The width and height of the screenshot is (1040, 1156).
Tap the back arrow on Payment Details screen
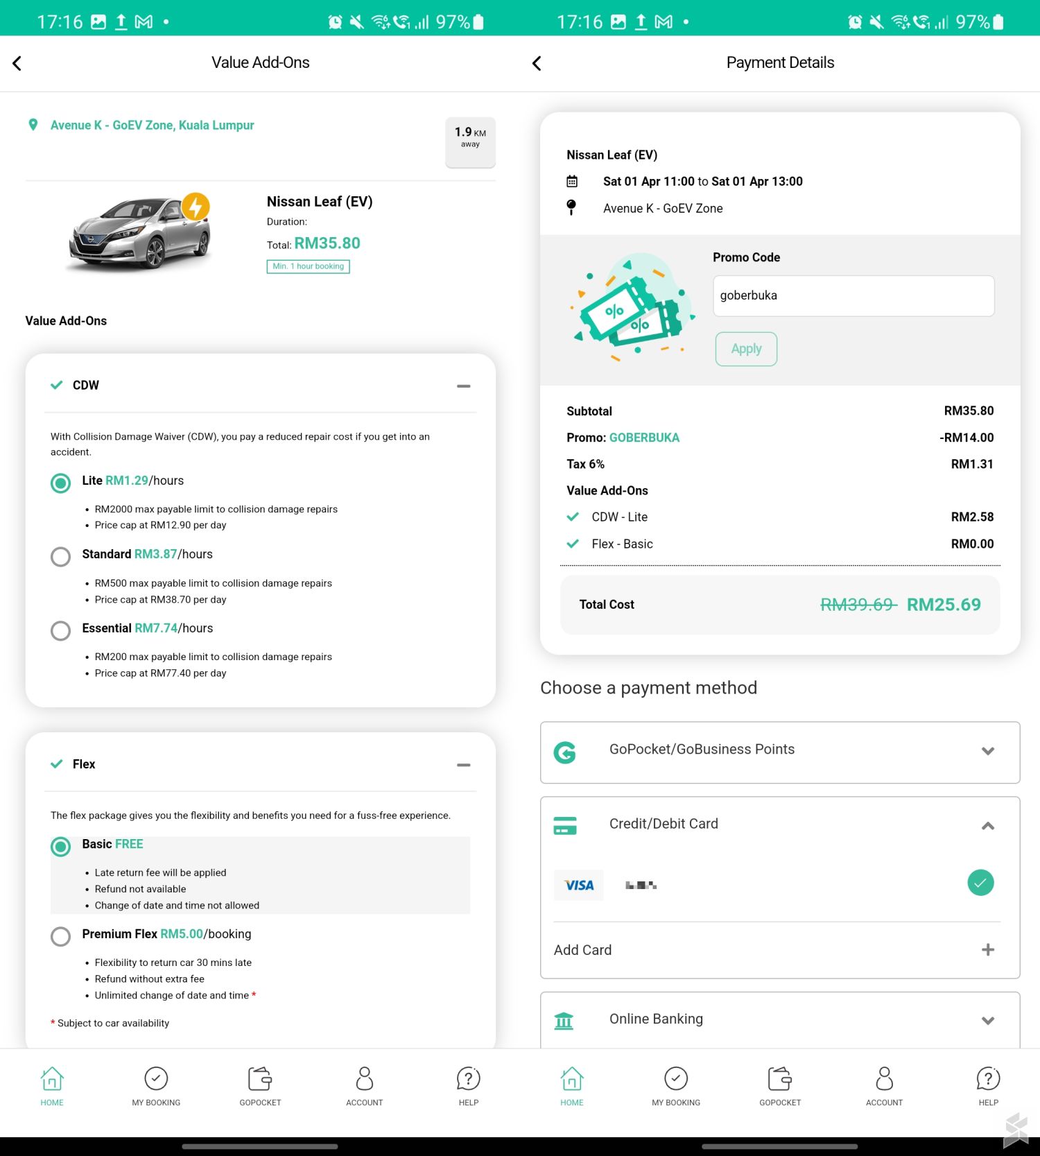coord(537,62)
